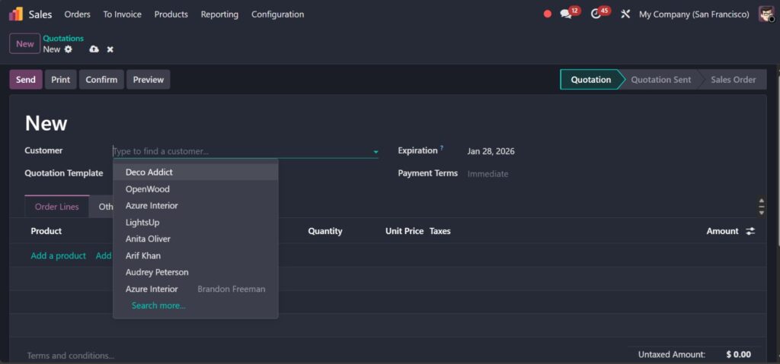Open the chat messages icon with 12 badge
This screenshot has width=780, height=364.
[x=566, y=14]
